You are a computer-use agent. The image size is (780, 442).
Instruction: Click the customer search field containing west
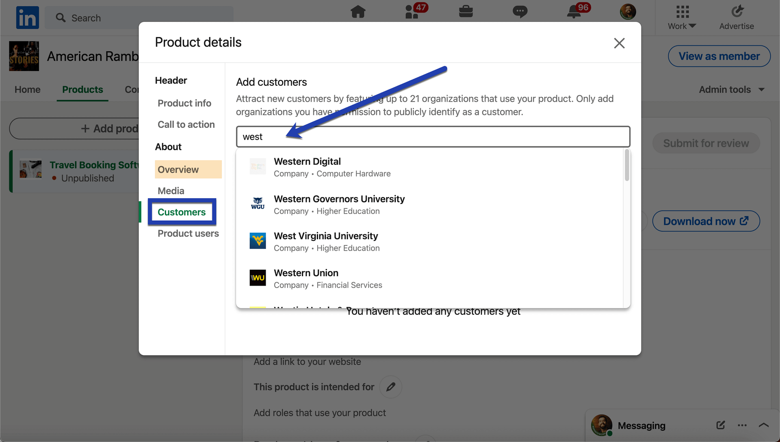click(x=433, y=136)
